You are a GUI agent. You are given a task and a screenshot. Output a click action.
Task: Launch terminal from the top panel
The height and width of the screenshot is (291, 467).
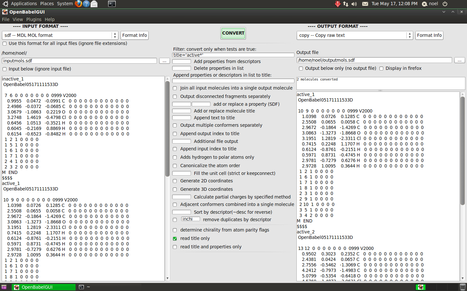pos(112,4)
